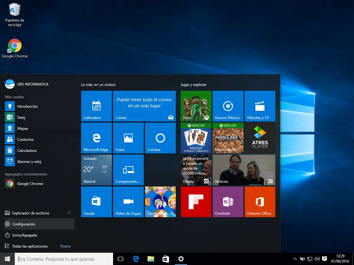Show Todas las aplicaciones
The width and height of the screenshot is (354, 265).
point(39,246)
